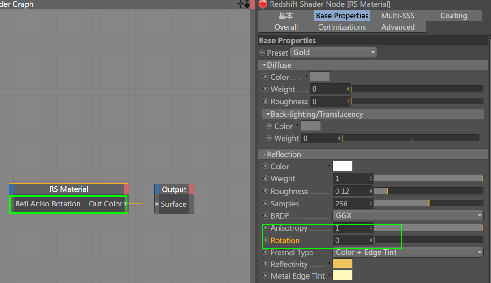Collapse the Reflection section
This screenshot has height=283, width=491.
click(264, 154)
